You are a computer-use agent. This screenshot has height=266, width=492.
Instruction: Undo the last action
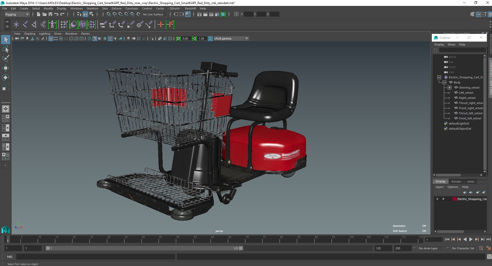pyautogui.click(x=56, y=14)
